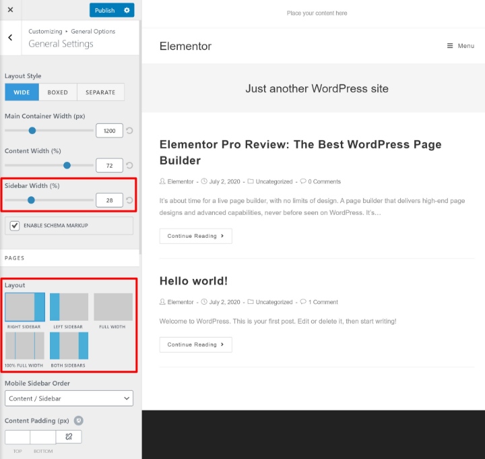Open the hamburger Menu on site

[x=461, y=46]
